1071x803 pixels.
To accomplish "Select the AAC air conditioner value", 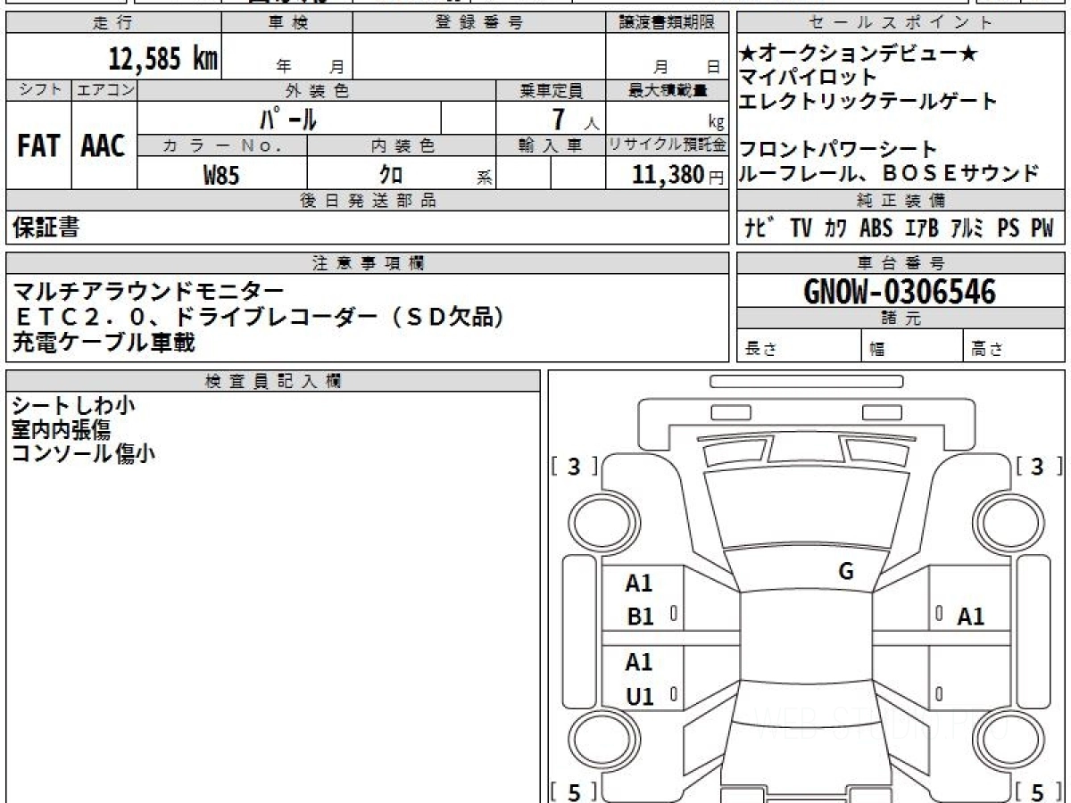I will click(x=104, y=145).
